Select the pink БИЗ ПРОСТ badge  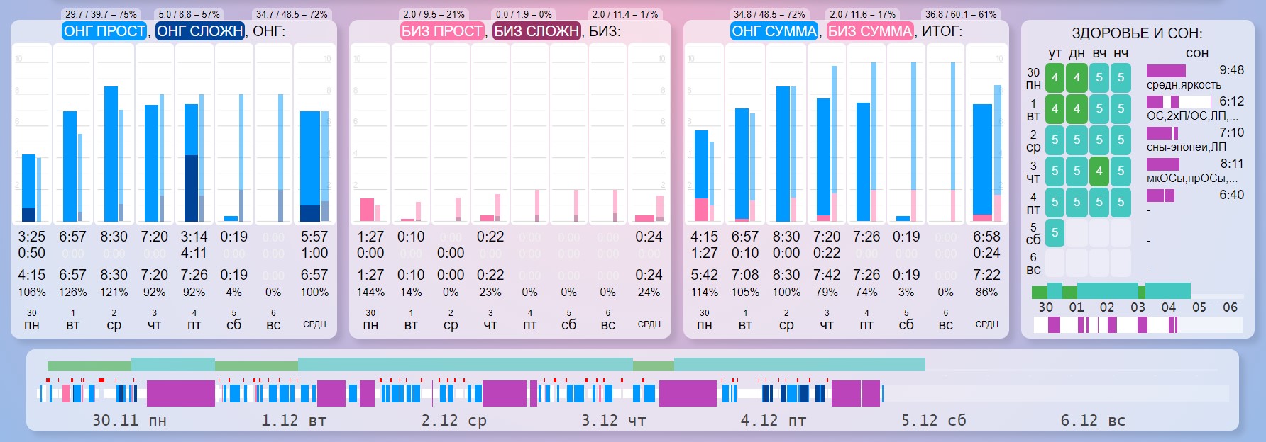coord(442,31)
